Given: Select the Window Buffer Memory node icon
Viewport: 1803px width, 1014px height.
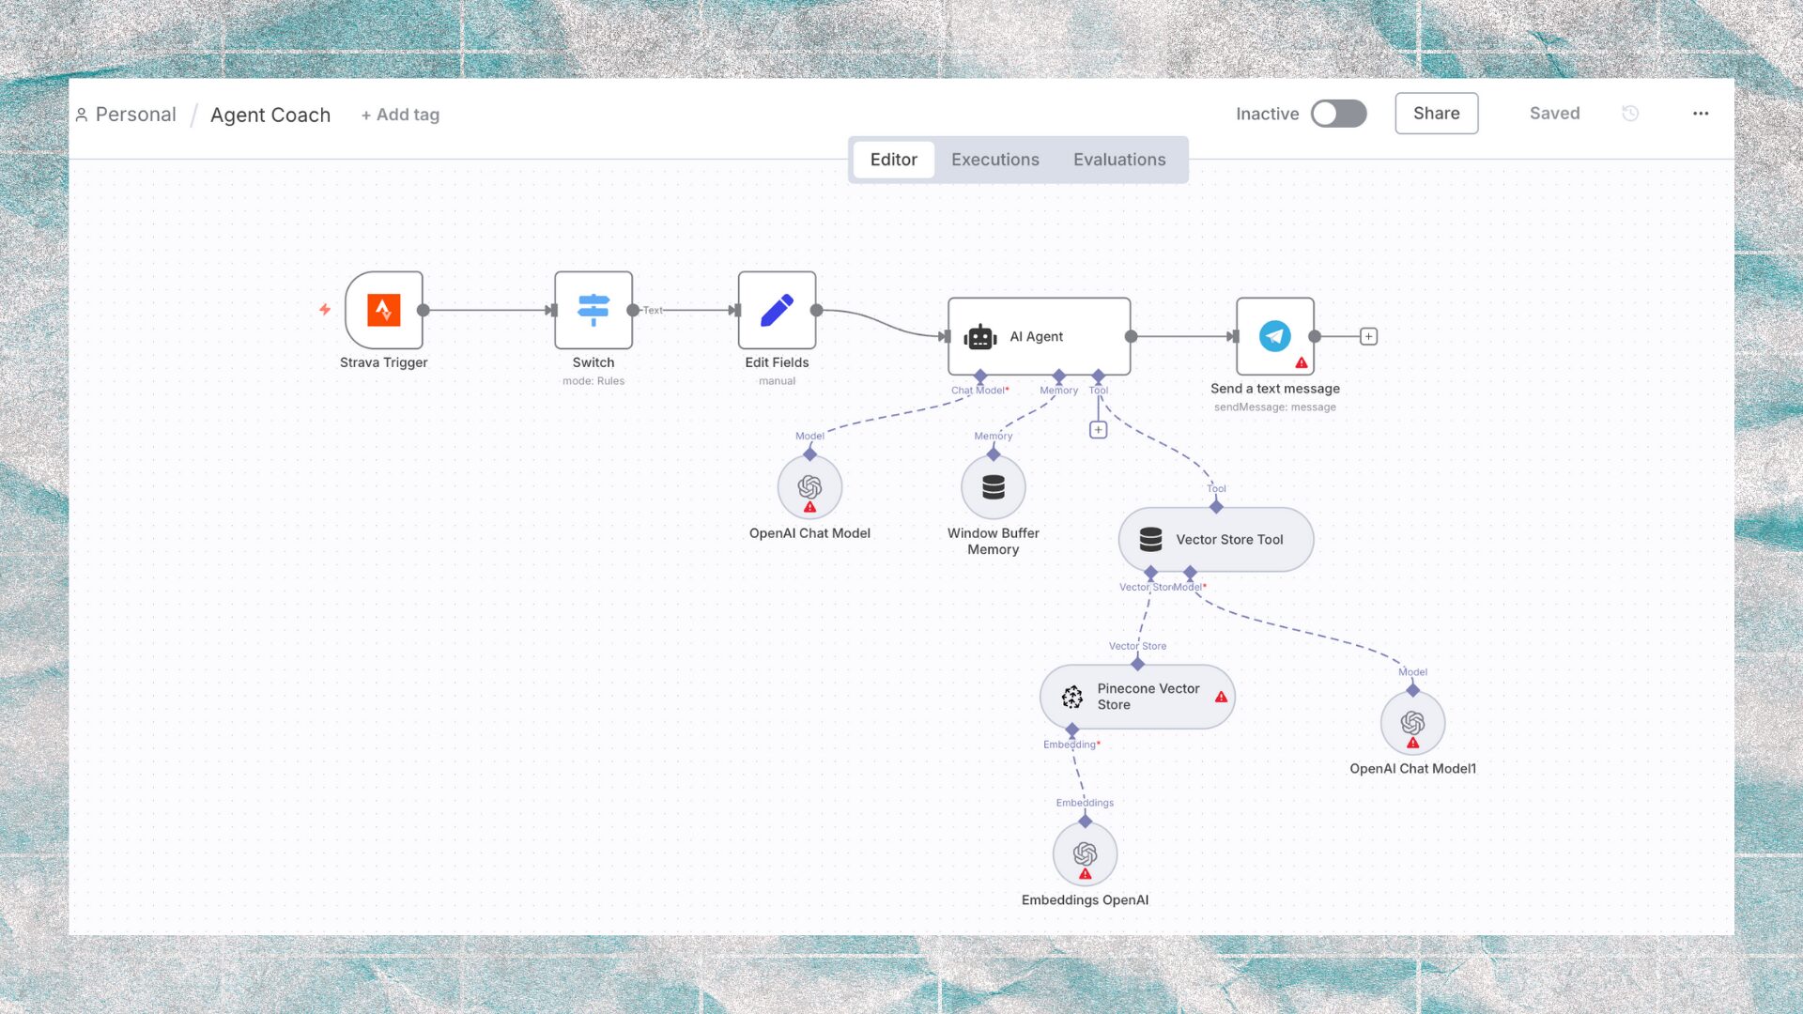Looking at the screenshot, I should tap(993, 486).
